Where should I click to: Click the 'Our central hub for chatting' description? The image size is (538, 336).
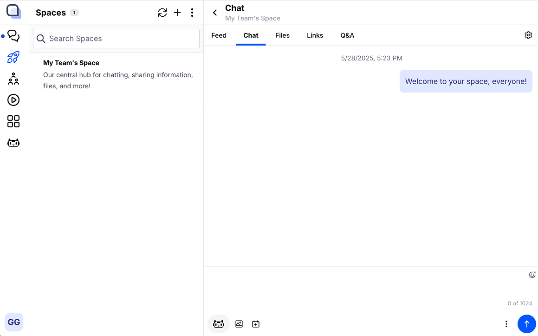(118, 80)
